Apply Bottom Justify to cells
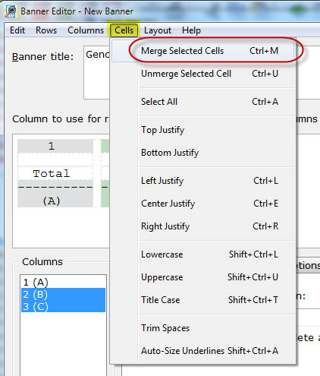This screenshot has width=320, height=376. (203, 153)
